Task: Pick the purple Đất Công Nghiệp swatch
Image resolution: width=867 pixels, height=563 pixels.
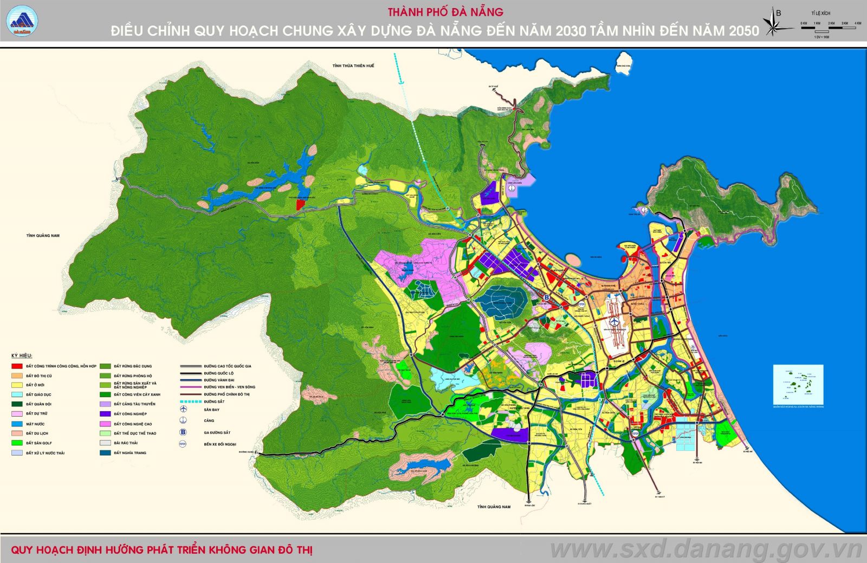Action: click(x=106, y=414)
